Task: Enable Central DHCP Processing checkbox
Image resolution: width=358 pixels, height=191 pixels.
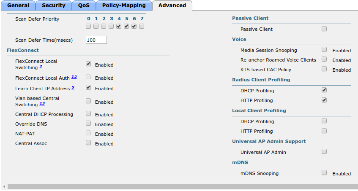Action: [88, 113]
